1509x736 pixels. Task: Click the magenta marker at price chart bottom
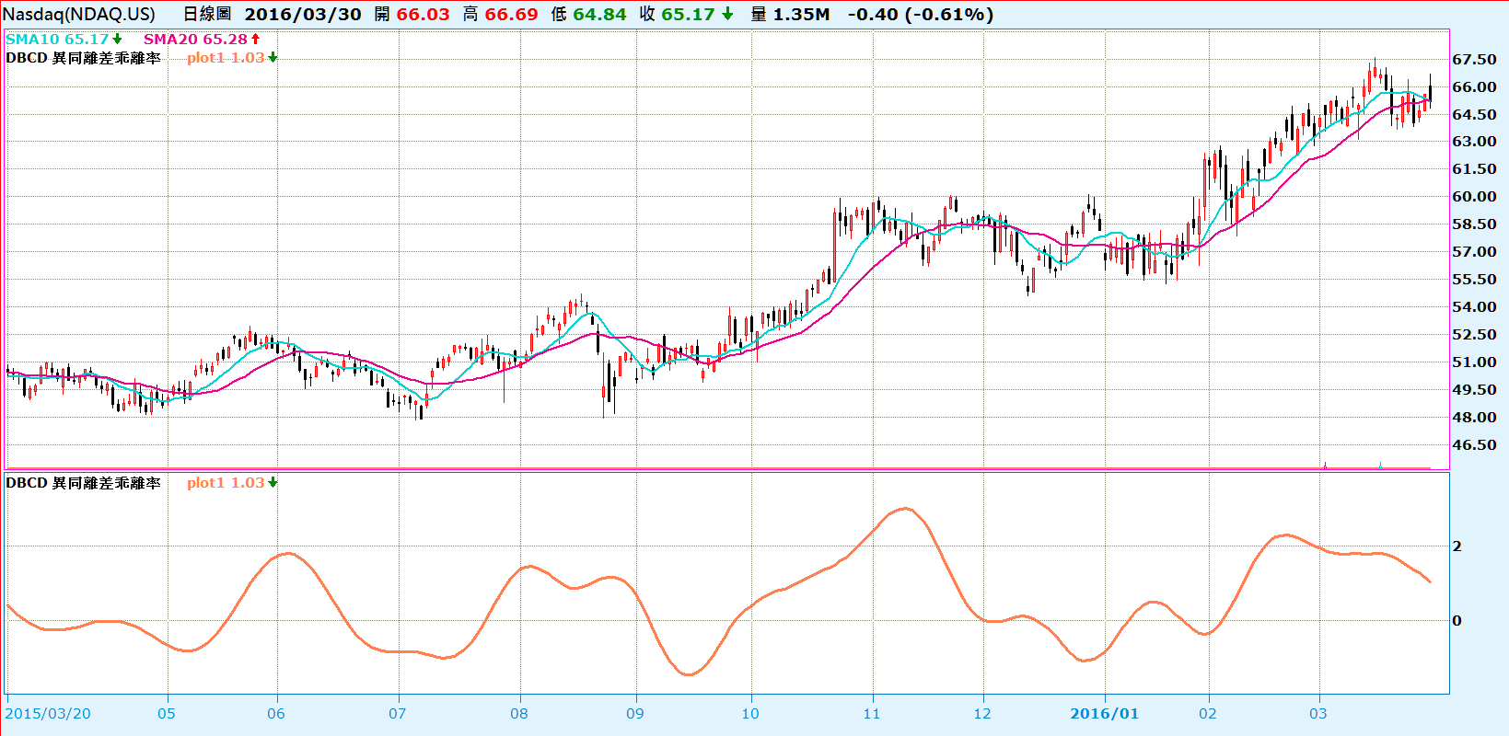coord(1324,466)
